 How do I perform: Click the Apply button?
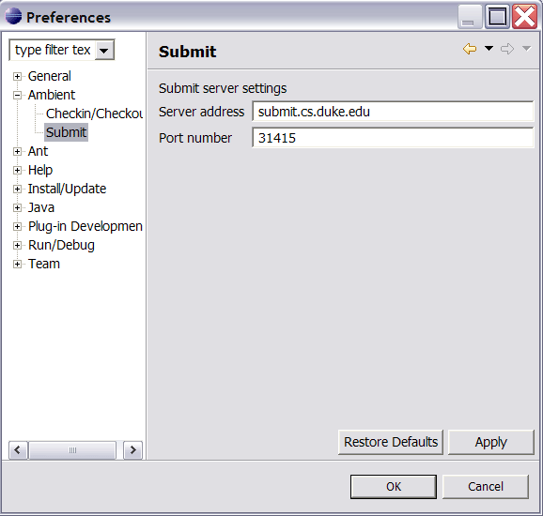click(491, 442)
